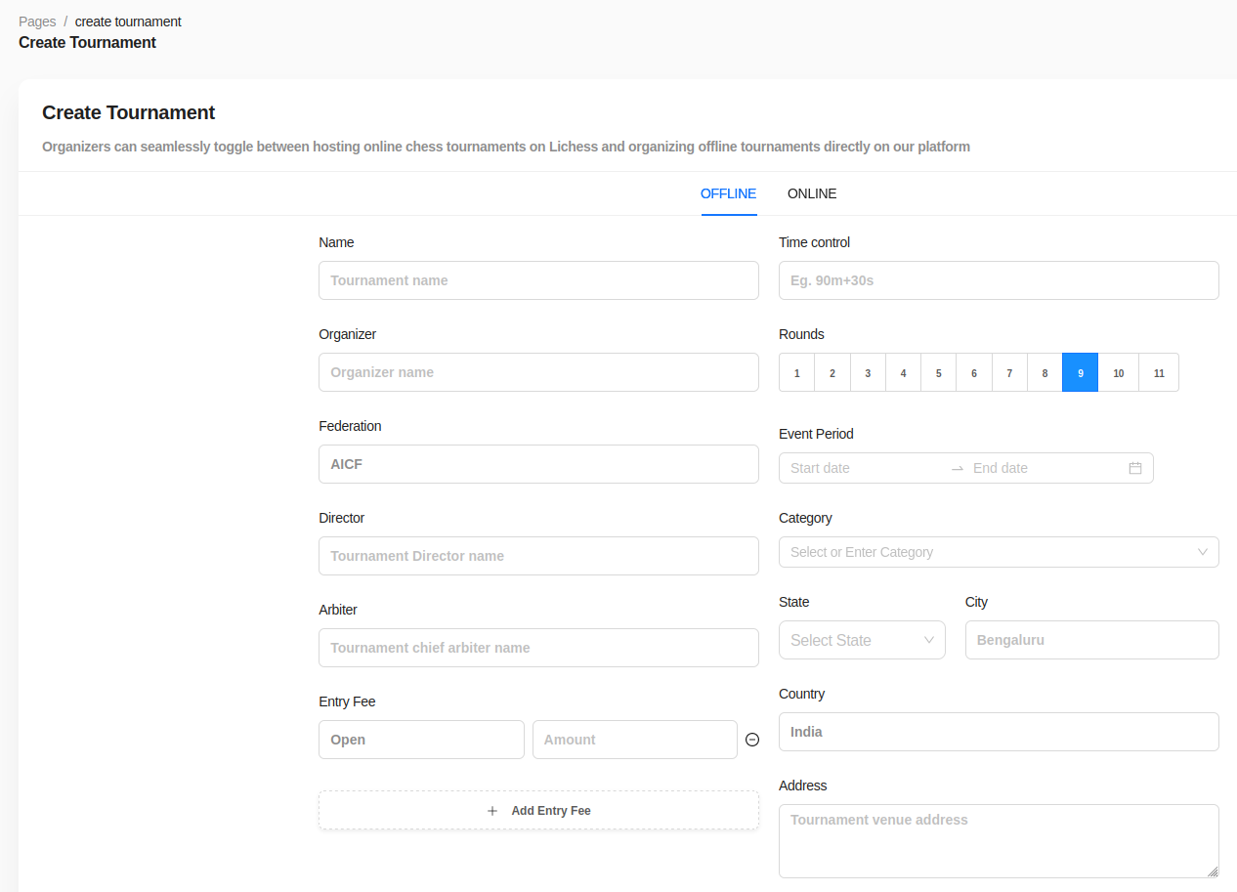Click the Add Entry Fee button
This screenshot has height=892, width=1237.
[538, 811]
